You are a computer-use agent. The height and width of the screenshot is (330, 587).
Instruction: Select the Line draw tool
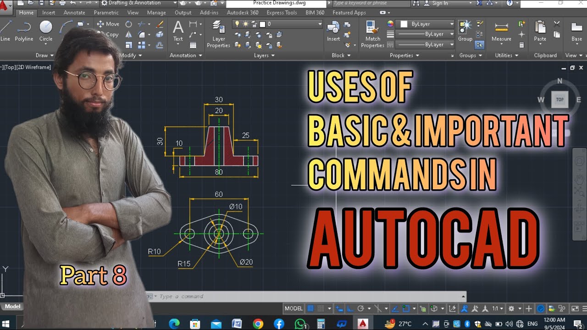click(5, 31)
